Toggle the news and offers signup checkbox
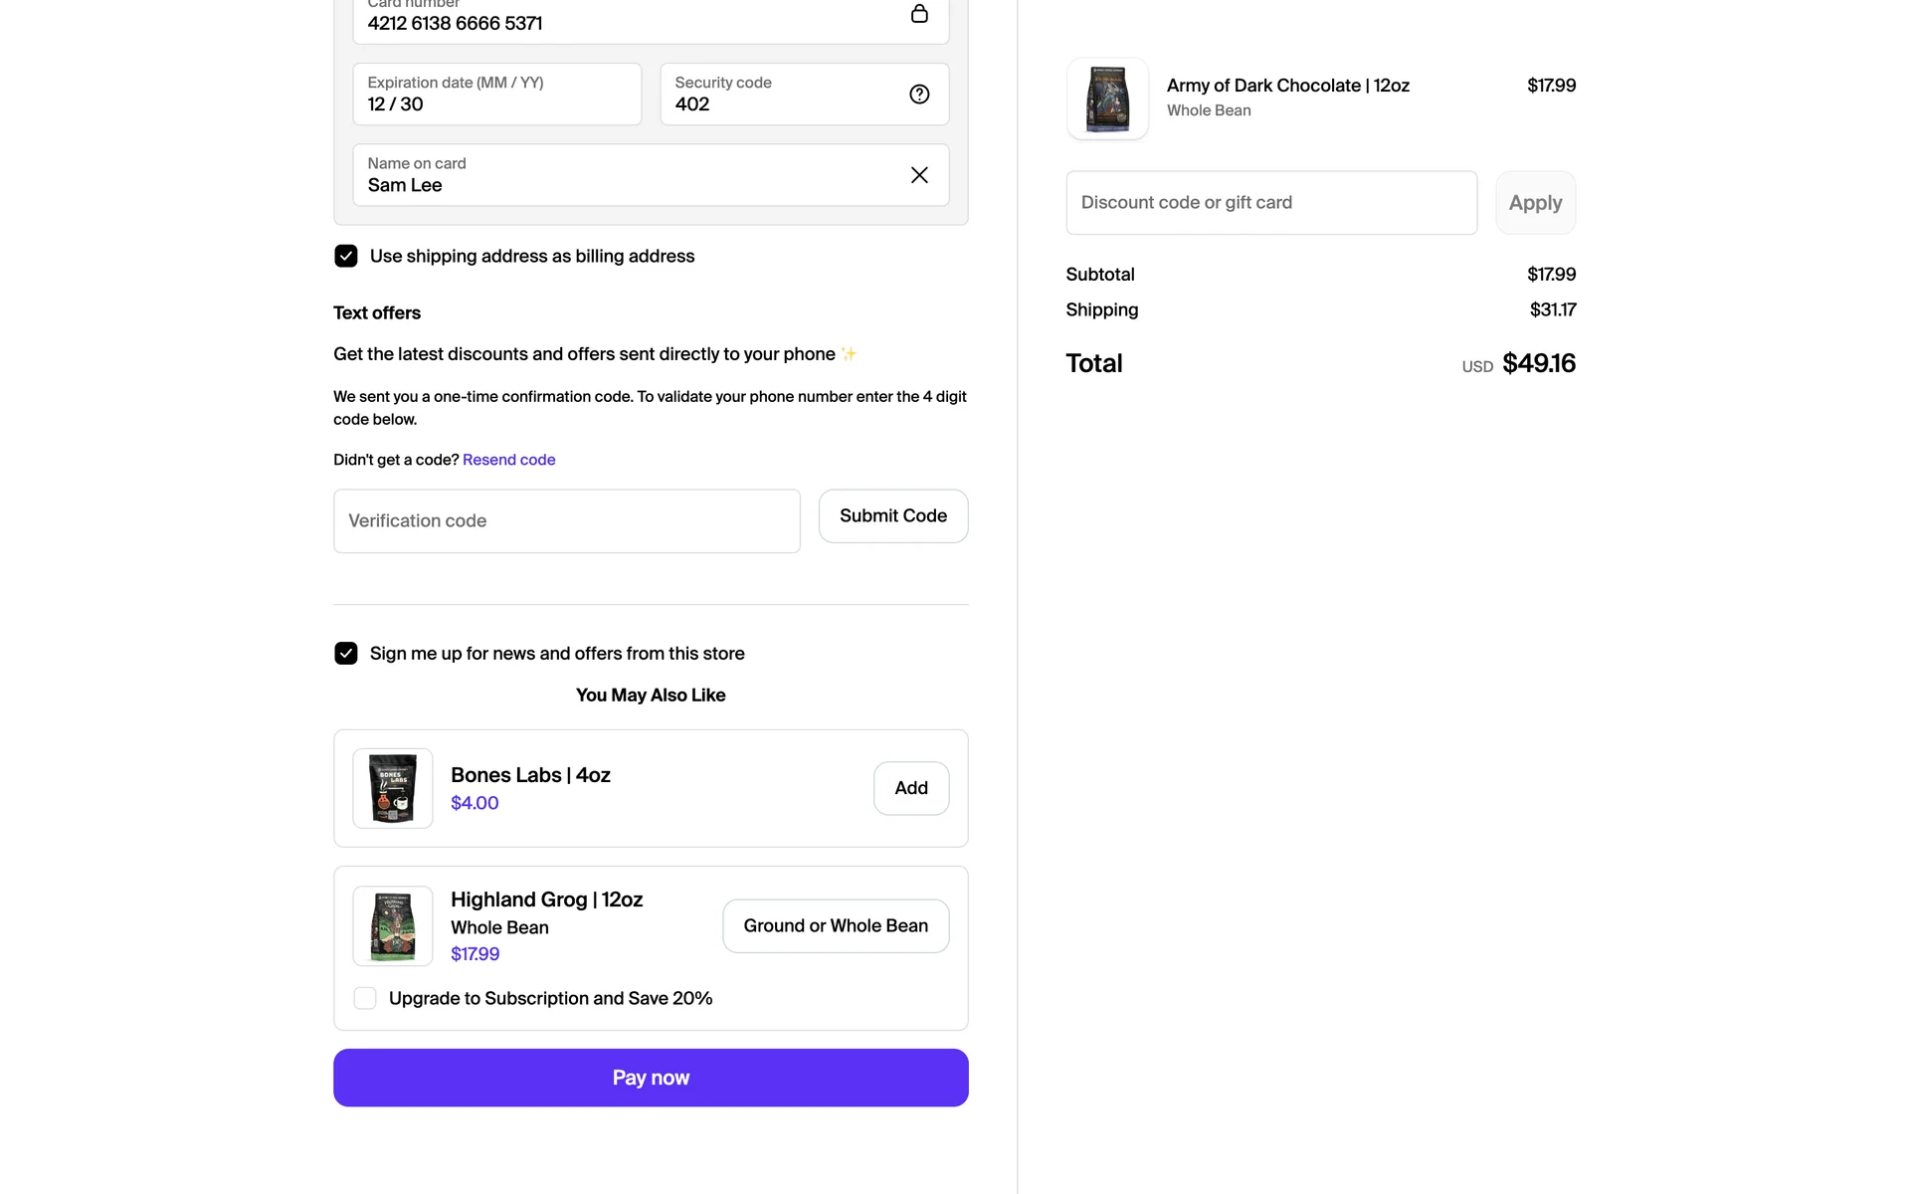The width and height of the screenshot is (1910, 1194). [346, 654]
